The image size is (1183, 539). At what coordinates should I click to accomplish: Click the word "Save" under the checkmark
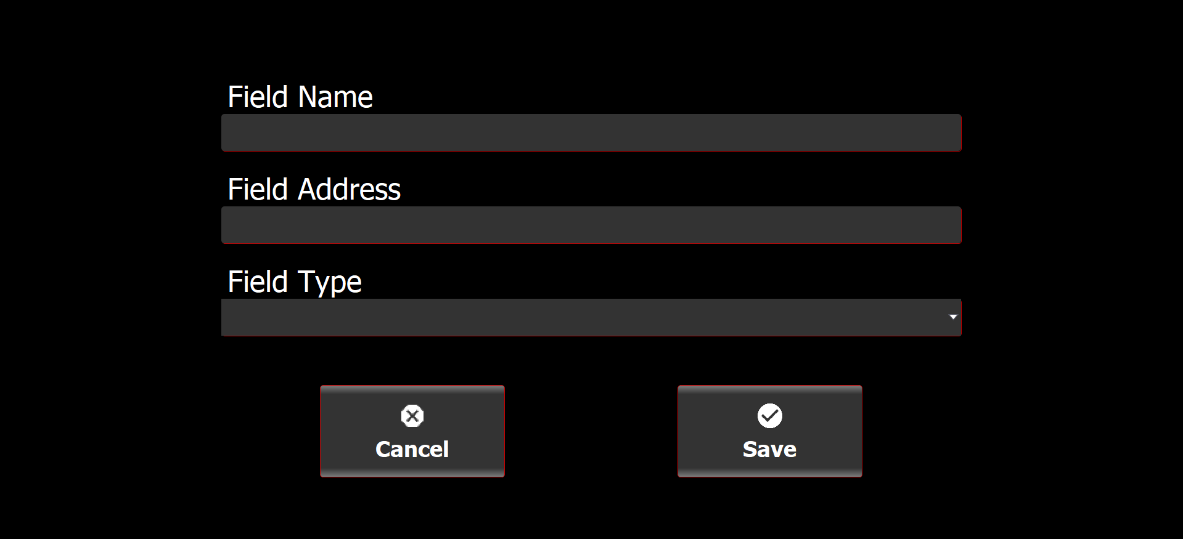coord(769,449)
